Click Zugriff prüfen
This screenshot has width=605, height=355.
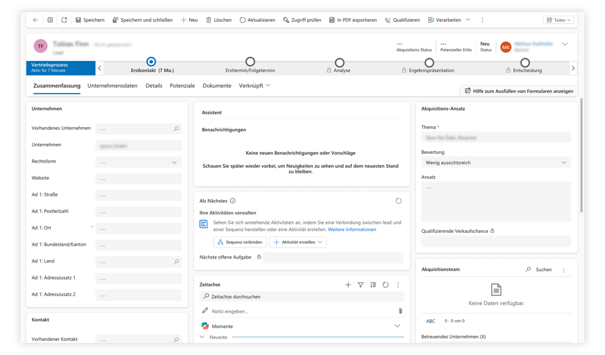302,20
